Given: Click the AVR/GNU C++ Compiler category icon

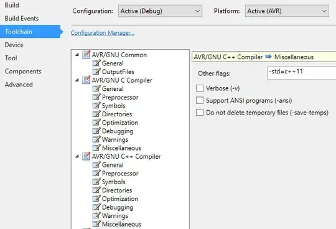Looking at the screenshot, I should pyautogui.click(x=86, y=156).
